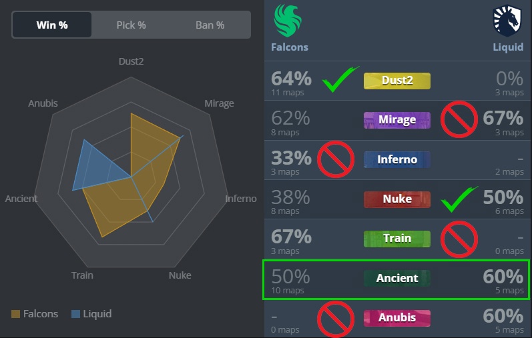Viewport: 532px width, 338px height.
Task: Click the green checkmark beside Nuke
Action: click(x=459, y=199)
